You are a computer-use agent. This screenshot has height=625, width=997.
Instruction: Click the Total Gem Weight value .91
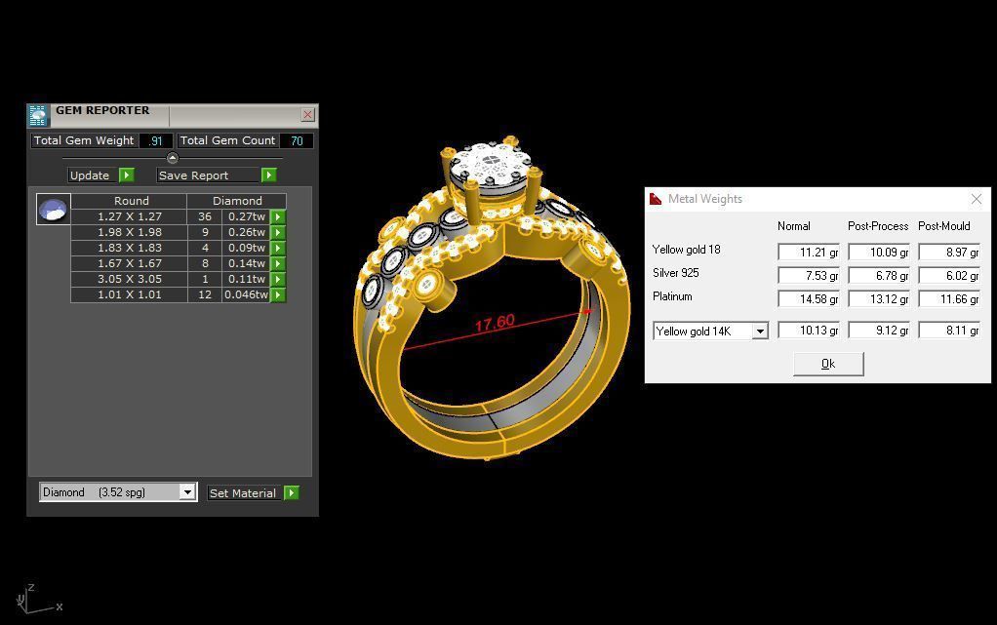pos(156,140)
